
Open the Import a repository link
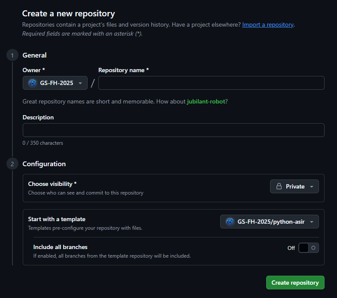coord(268,25)
